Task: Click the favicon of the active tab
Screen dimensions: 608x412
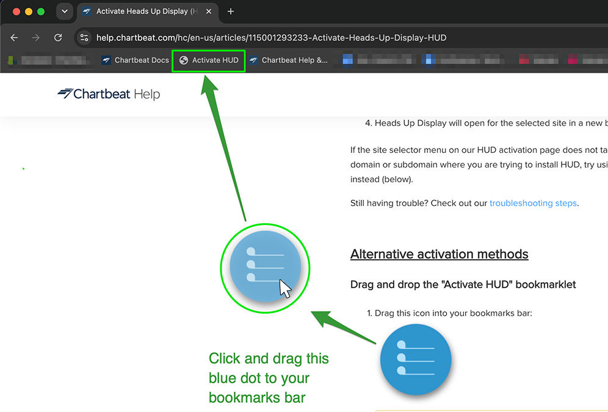Action: pos(87,11)
